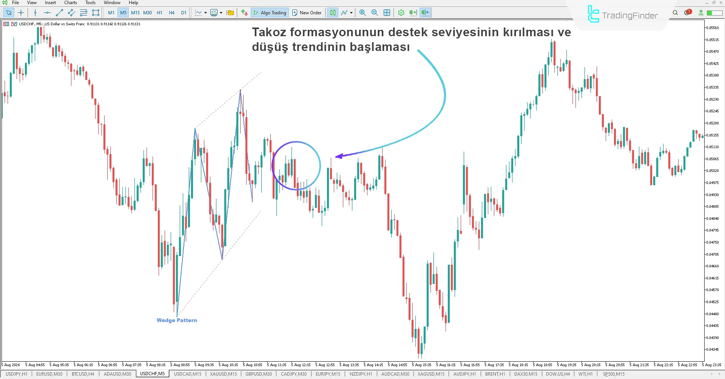Switch timeframe to M15

(x=135, y=12)
